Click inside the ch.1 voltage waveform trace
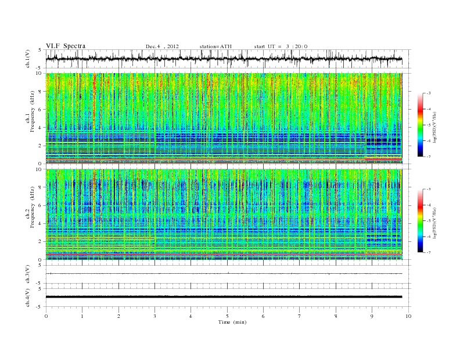460x355 pixels. tap(224, 59)
